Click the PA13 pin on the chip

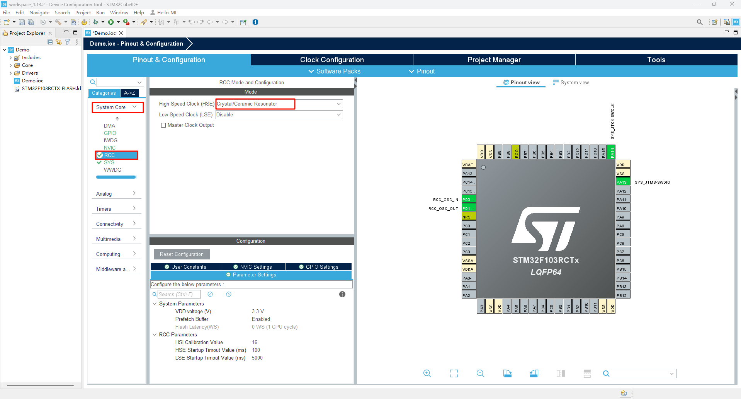pos(623,182)
